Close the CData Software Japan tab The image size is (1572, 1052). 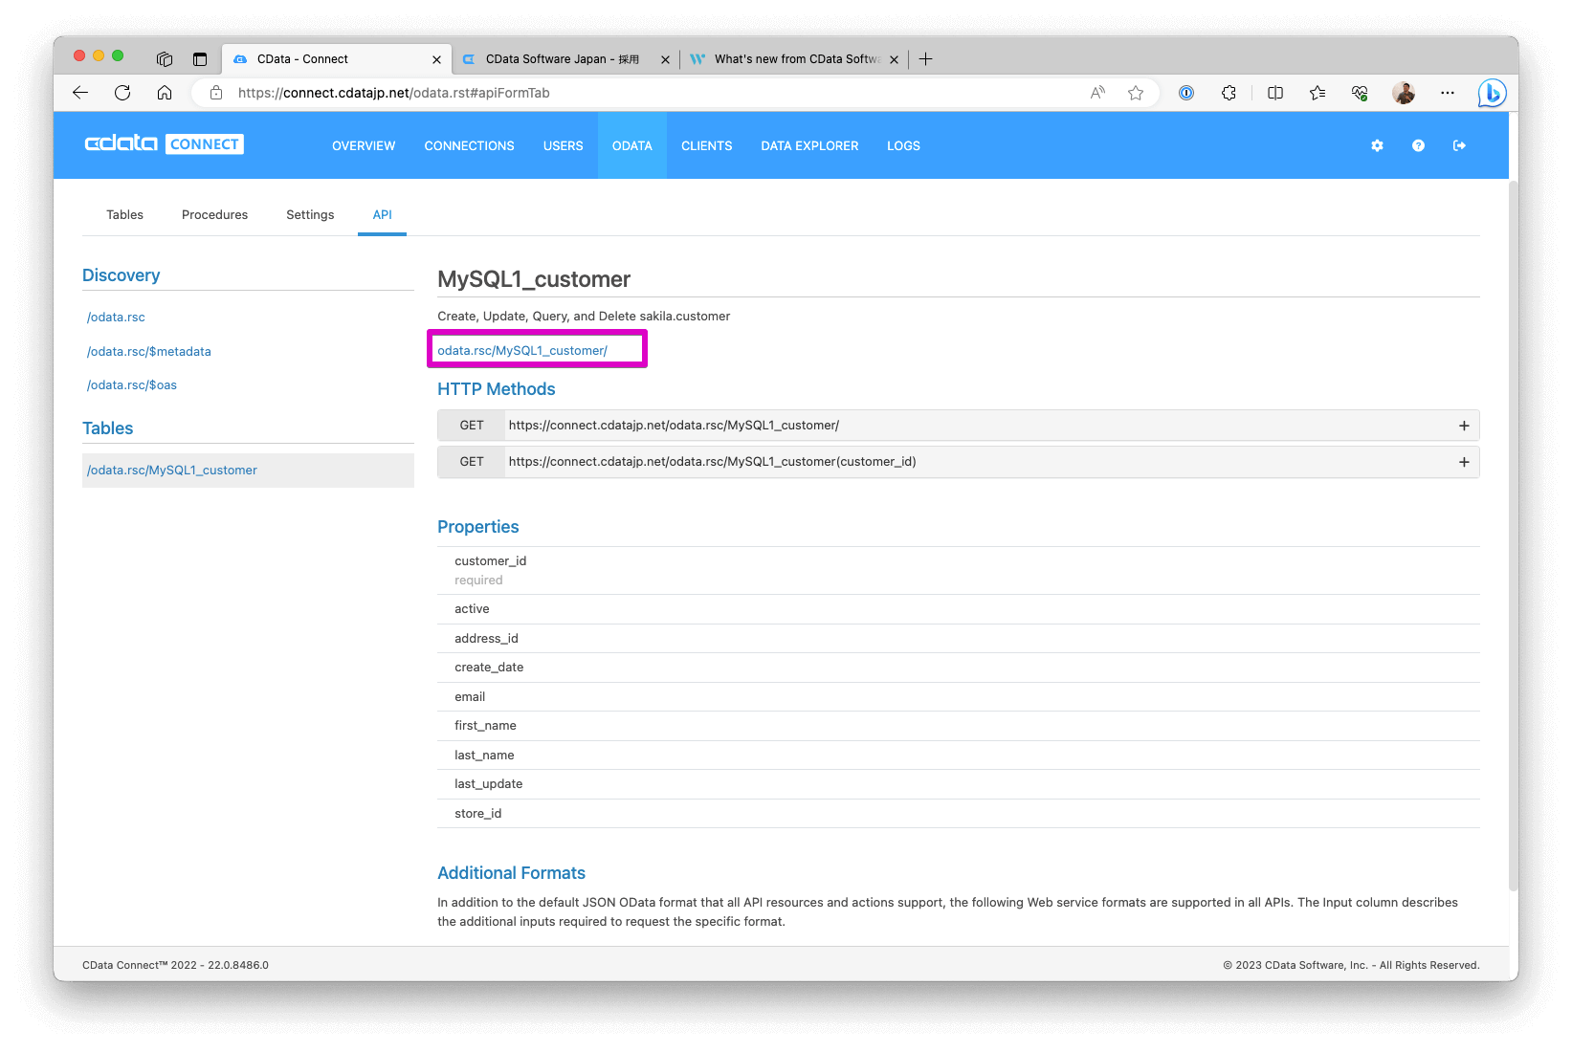(x=666, y=59)
